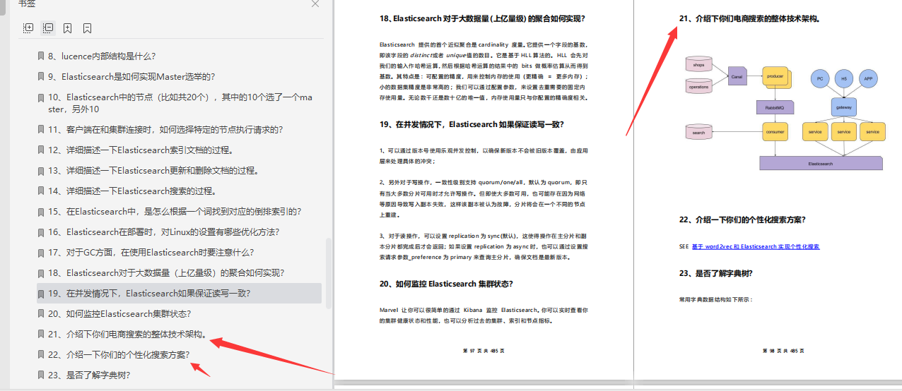Open bookmark 10、Elasticsearch中的节点
Viewport: 902px width, 391px height.
click(180, 103)
